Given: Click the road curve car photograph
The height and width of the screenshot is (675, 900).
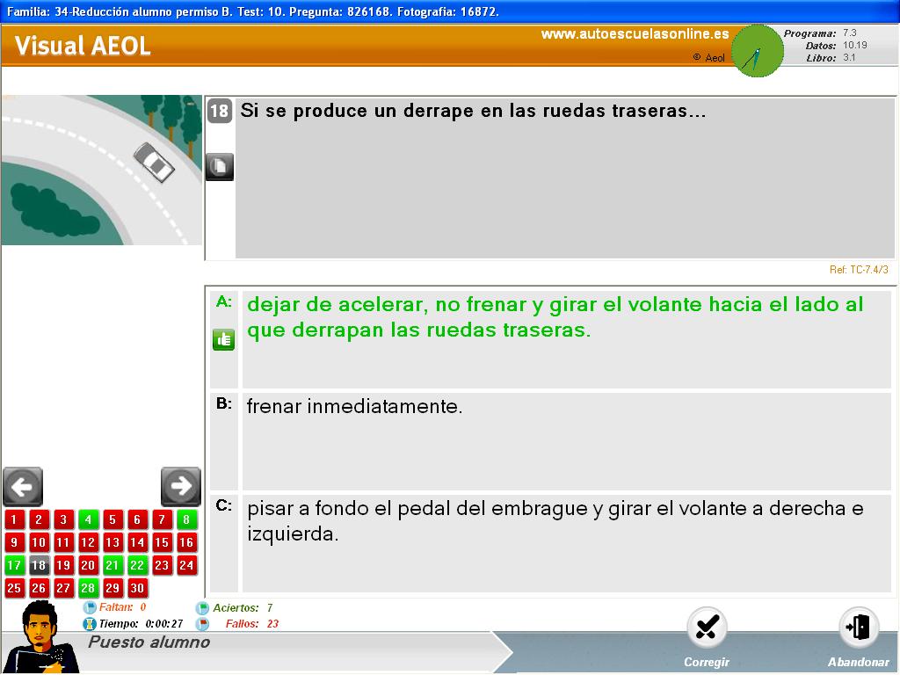Looking at the screenshot, I should coord(102,170).
